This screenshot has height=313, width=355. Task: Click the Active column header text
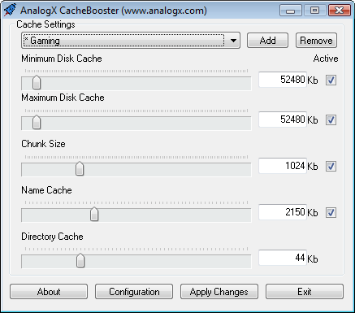pyautogui.click(x=326, y=59)
